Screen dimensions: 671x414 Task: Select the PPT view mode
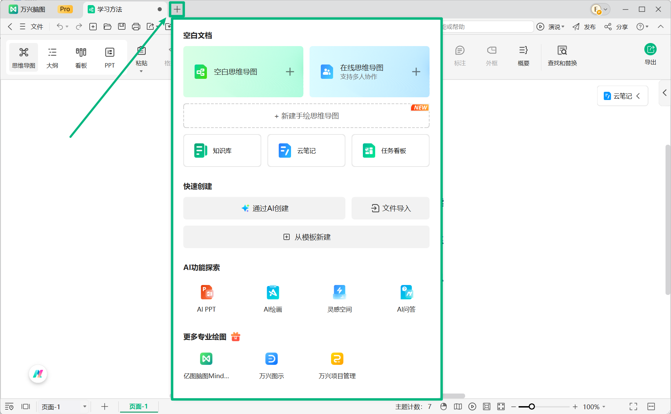point(109,58)
